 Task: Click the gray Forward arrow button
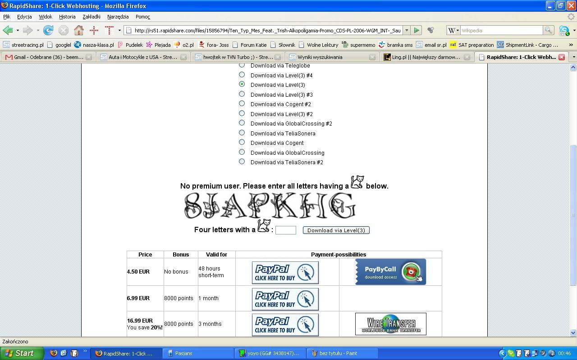point(28,30)
